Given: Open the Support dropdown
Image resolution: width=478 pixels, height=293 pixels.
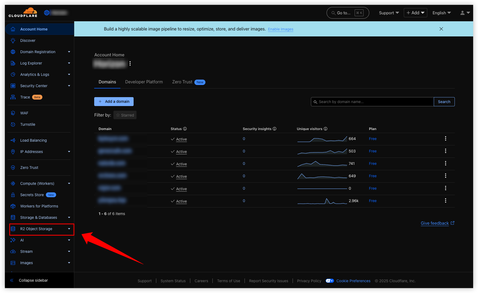Looking at the screenshot, I should (389, 13).
